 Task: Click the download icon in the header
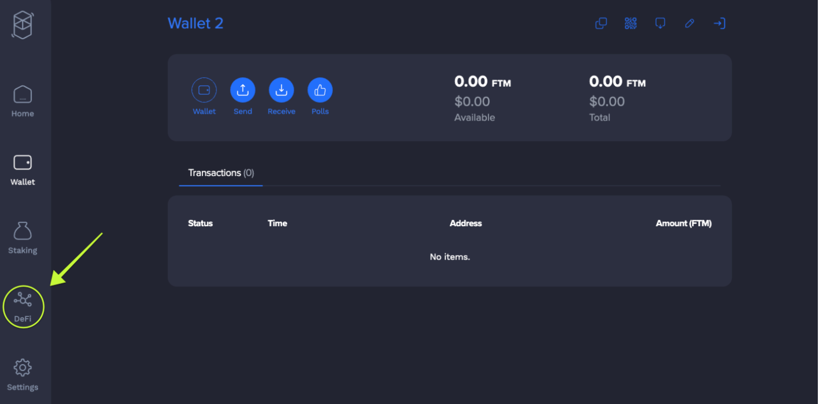pos(660,24)
